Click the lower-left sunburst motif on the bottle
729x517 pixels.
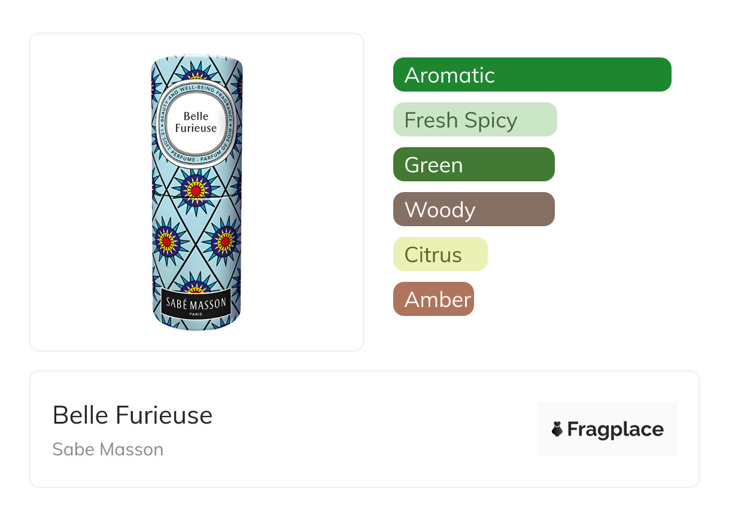tap(166, 241)
